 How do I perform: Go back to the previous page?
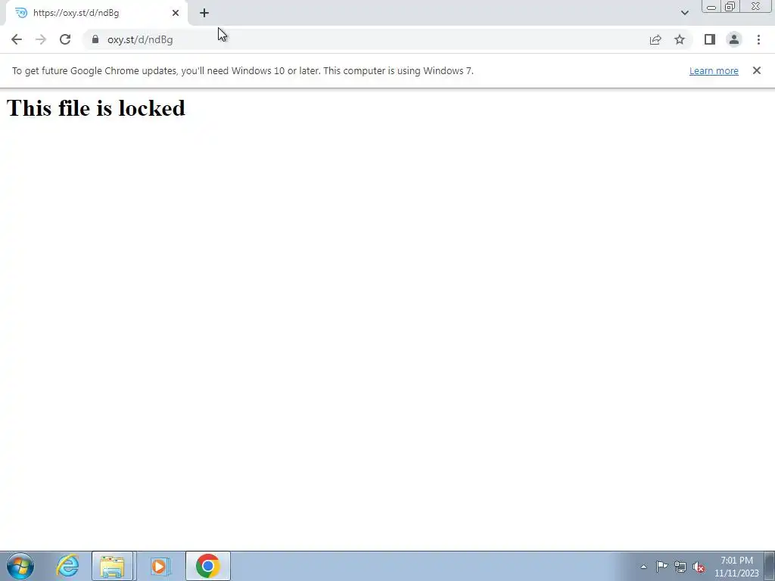coord(17,39)
